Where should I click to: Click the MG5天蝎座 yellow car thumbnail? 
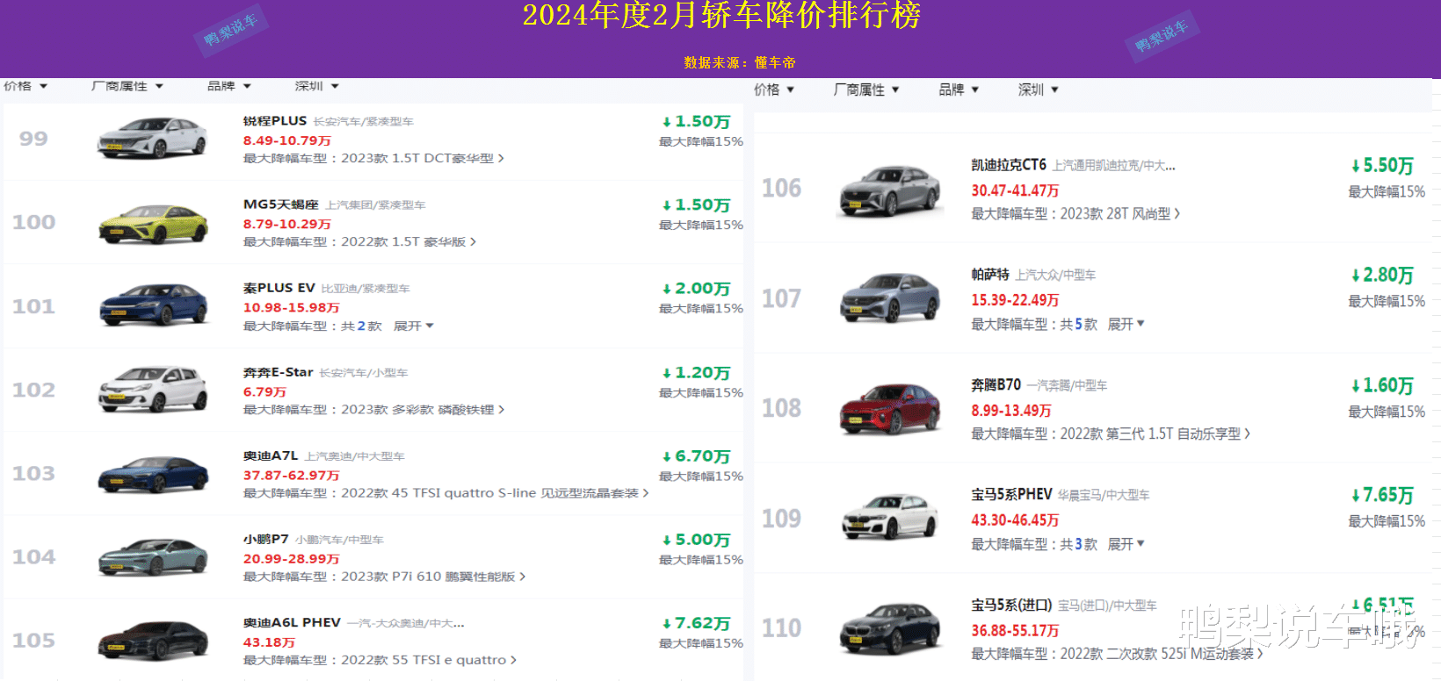click(153, 223)
